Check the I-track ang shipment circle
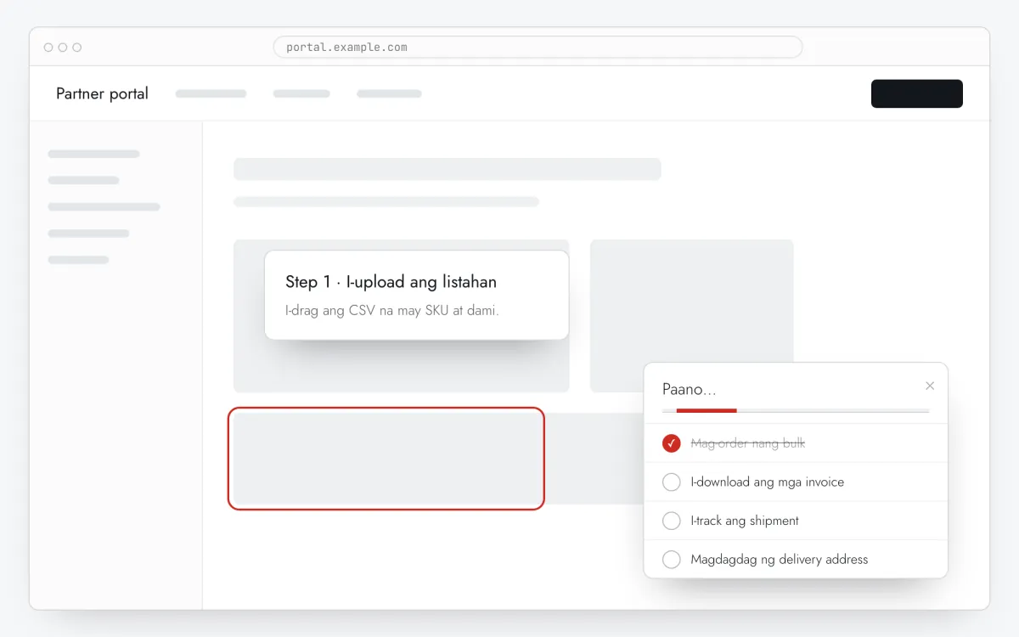 click(671, 521)
